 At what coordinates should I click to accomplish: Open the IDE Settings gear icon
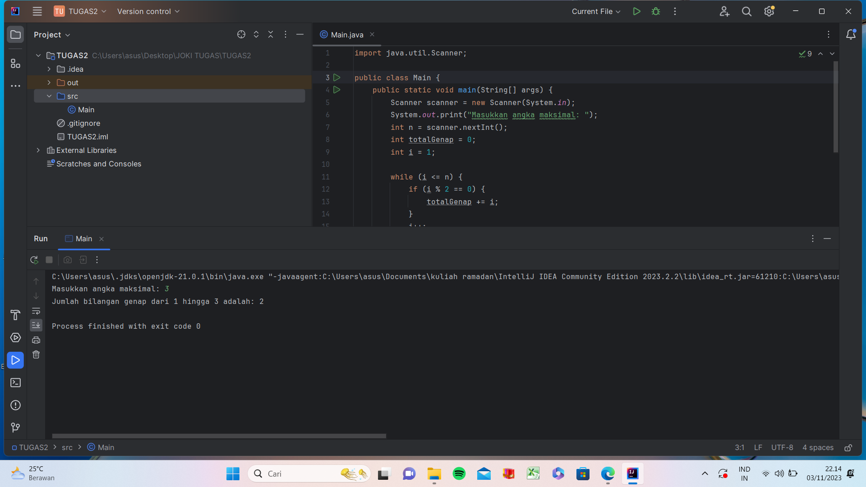click(x=769, y=11)
